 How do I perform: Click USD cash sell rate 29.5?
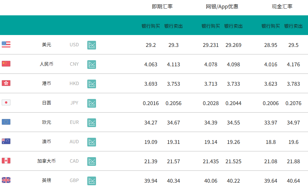tap(293, 45)
